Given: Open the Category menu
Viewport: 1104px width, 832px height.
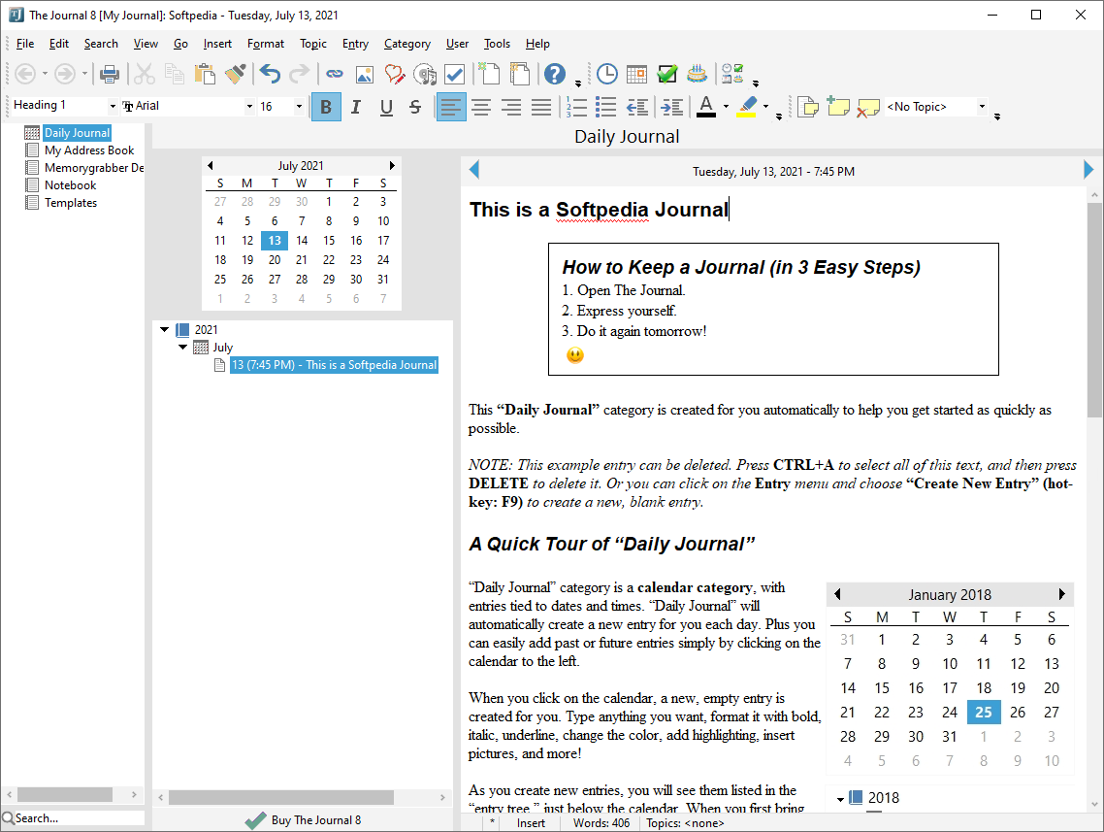Looking at the screenshot, I should point(406,44).
